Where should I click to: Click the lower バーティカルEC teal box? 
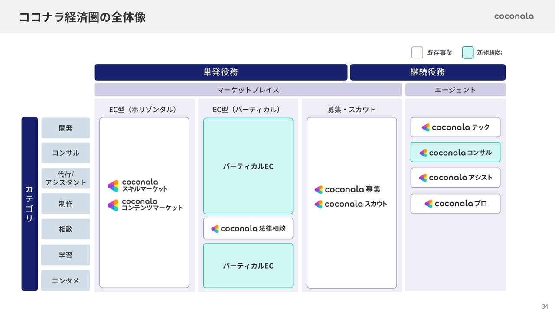click(x=248, y=266)
